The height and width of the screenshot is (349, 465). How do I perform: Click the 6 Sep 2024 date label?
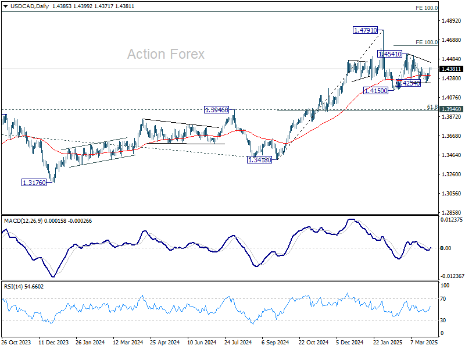(x=275, y=342)
